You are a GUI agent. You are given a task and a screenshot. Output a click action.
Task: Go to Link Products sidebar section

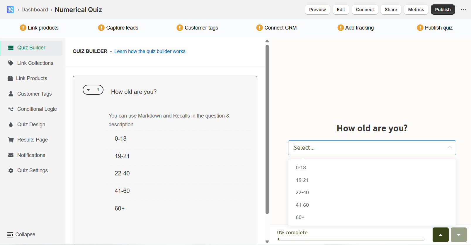tap(31, 78)
